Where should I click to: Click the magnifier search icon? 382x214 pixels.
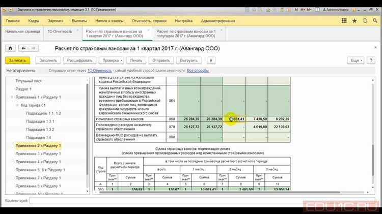click(x=375, y=21)
